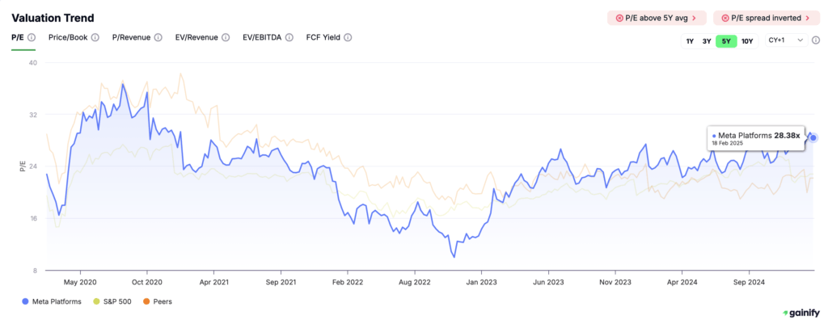Click the red X icon on P/E spread inverted
This screenshot has height=324, width=828.
tap(725, 18)
